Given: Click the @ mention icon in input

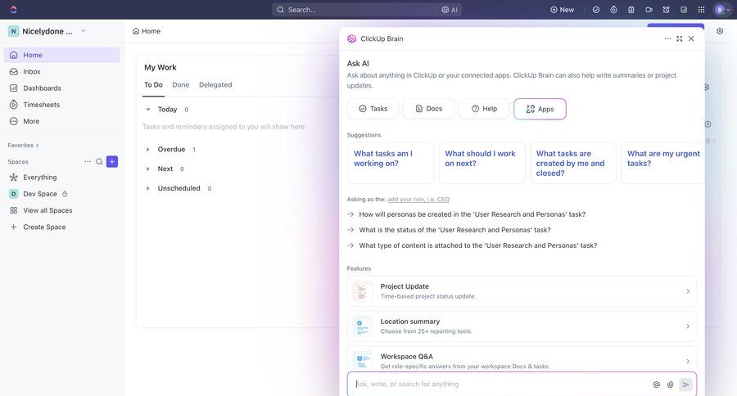Looking at the screenshot, I should pyautogui.click(x=656, y=385).
